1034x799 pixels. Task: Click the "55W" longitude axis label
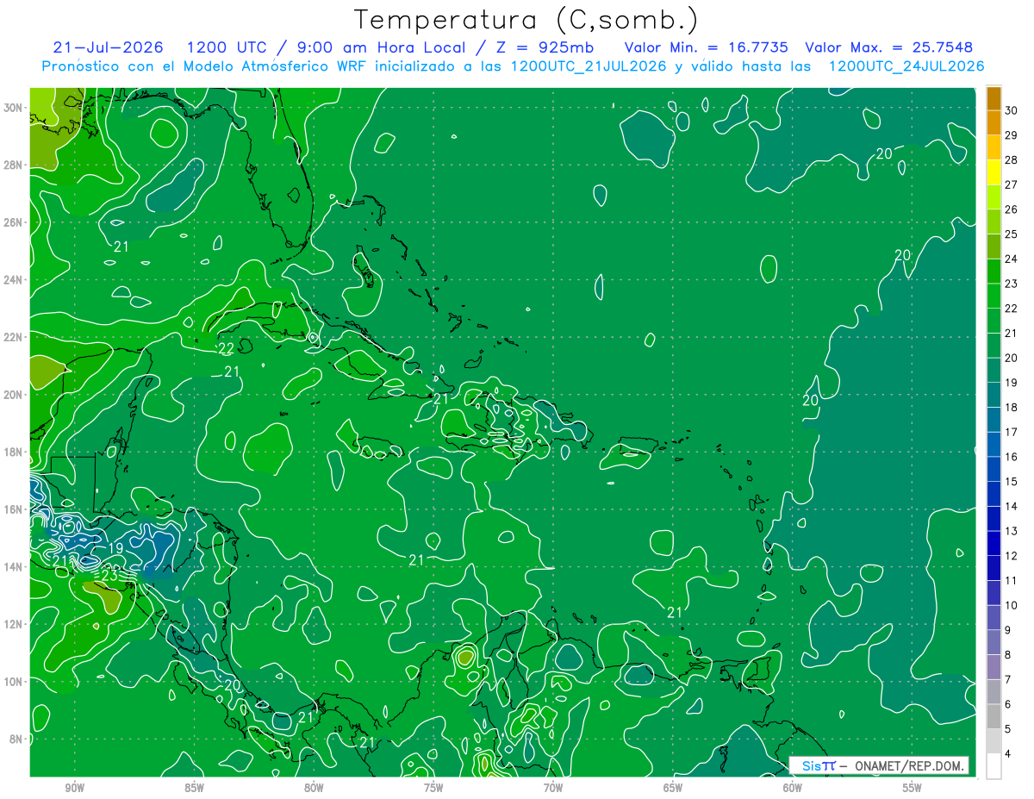click(x=913, y=788)
